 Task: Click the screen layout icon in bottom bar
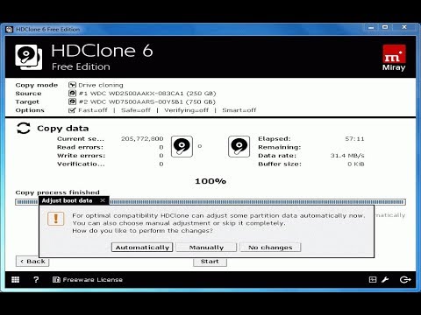coord(373,280)
